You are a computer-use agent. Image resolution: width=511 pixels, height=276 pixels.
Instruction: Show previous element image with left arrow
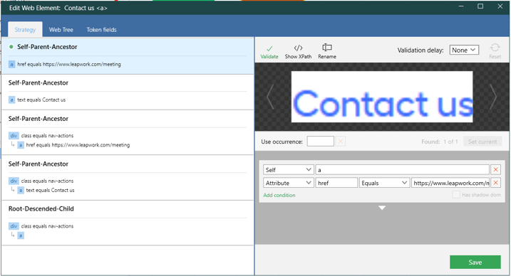pos(270,97)
